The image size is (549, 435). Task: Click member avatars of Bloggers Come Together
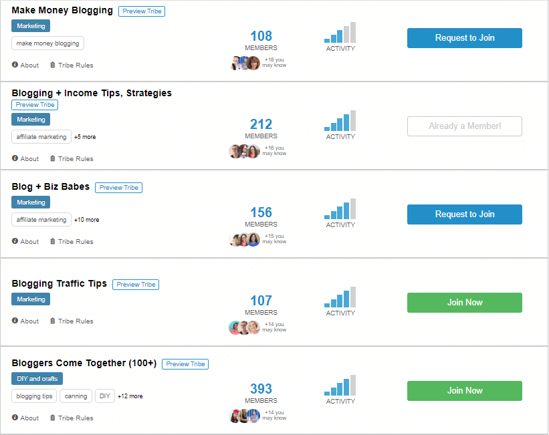point(244,416)
